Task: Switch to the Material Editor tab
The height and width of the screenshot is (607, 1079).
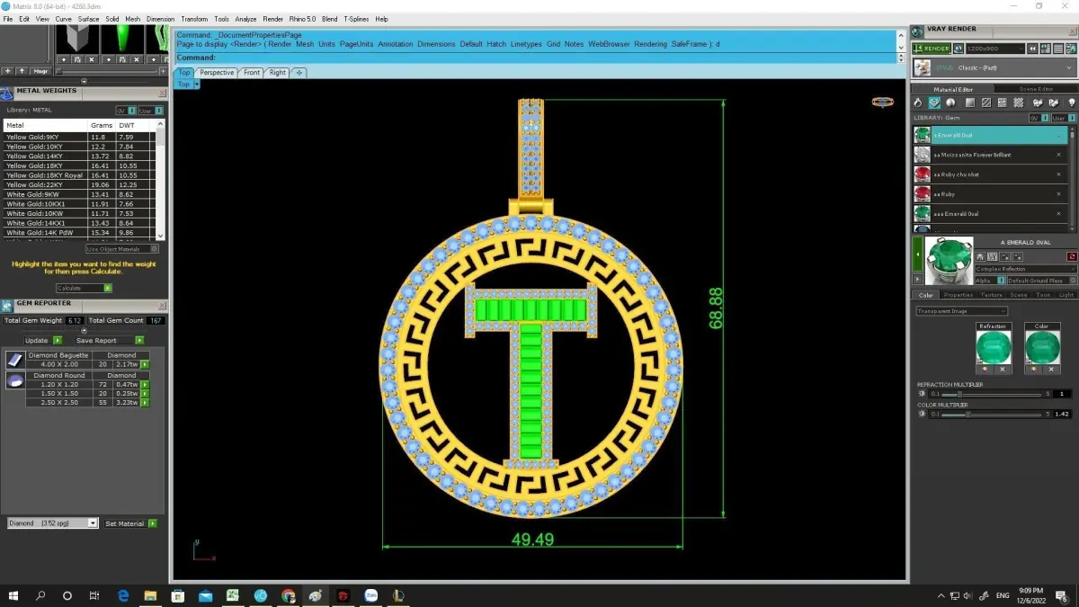Action: click(x=952, y=89)
